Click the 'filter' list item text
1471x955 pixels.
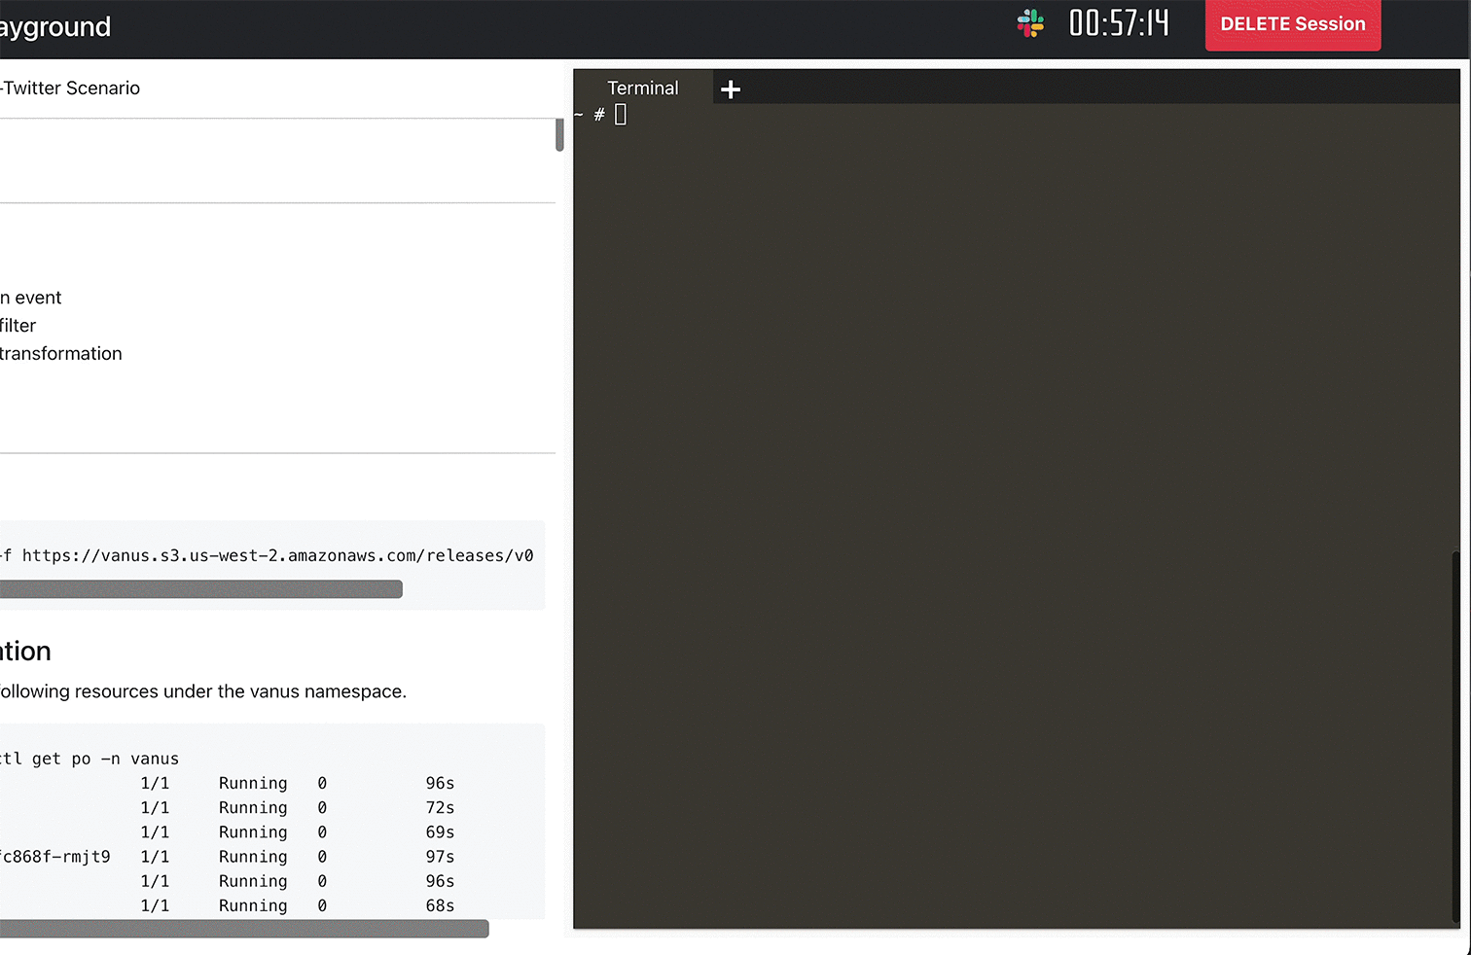tap(18, 326)
